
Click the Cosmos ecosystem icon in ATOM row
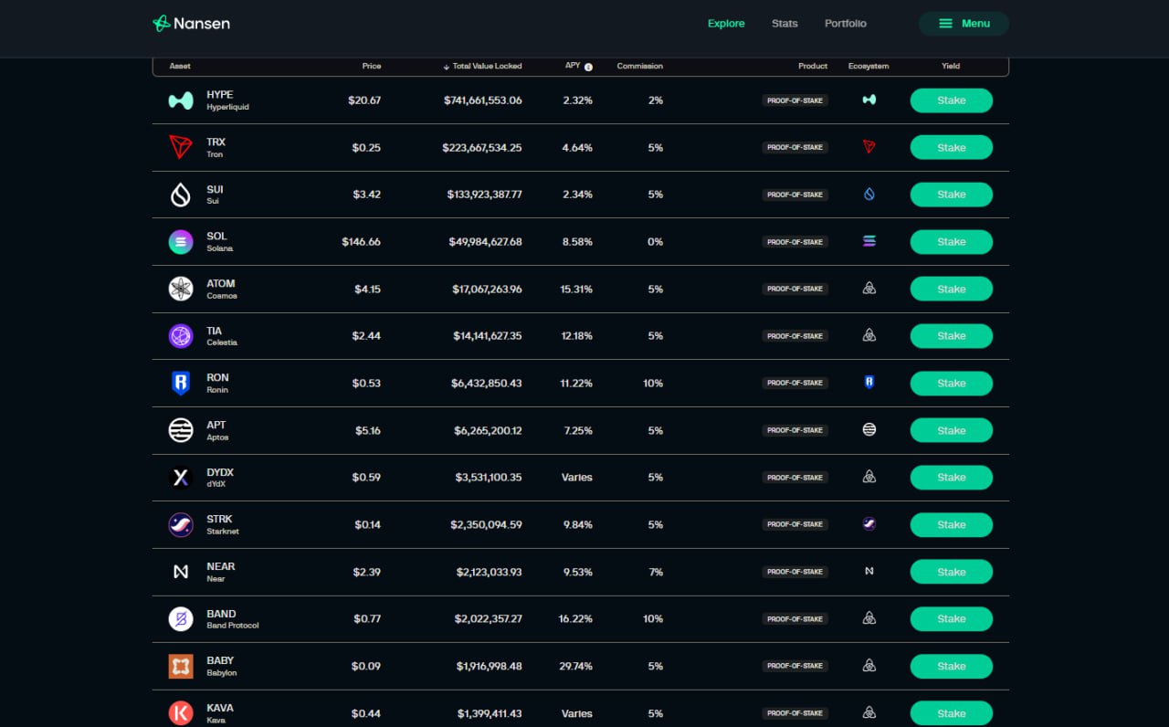pyautogui.click(x=869, y=289)
